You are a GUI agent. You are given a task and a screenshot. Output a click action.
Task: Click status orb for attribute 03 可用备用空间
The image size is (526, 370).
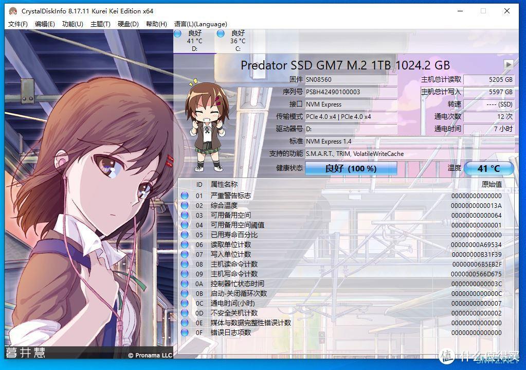pyautogui.click(x=185, y=215)
